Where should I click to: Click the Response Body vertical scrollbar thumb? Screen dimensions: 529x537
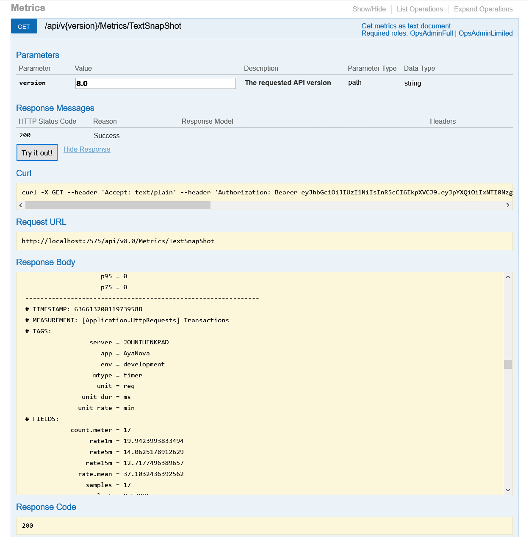coord(508,364)
